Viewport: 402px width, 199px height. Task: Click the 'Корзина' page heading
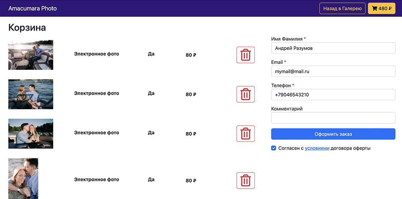(27, 28)
